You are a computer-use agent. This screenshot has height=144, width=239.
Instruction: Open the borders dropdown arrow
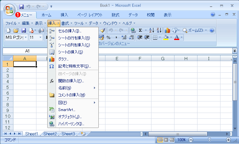click(x=160, y=37)
